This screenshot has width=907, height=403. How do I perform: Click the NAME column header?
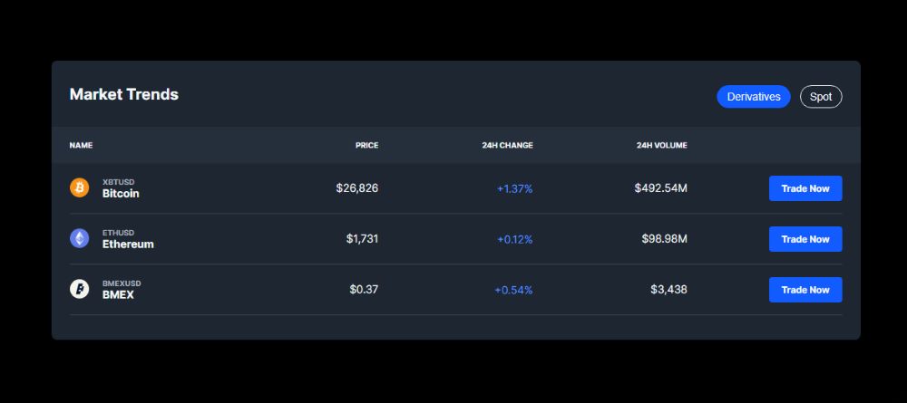click(x=81, y=145)
